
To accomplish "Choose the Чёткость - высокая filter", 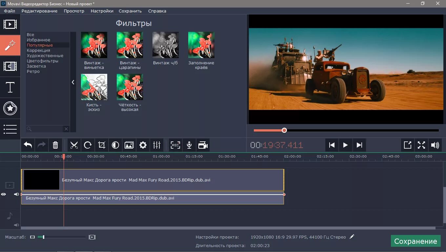I will click(130, 87).
